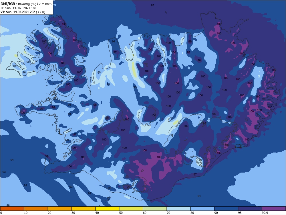The height and width of the screenshot is (215, 286).
Task: Select the 30–40 amber legend swatch
Action: pos(84,209)
